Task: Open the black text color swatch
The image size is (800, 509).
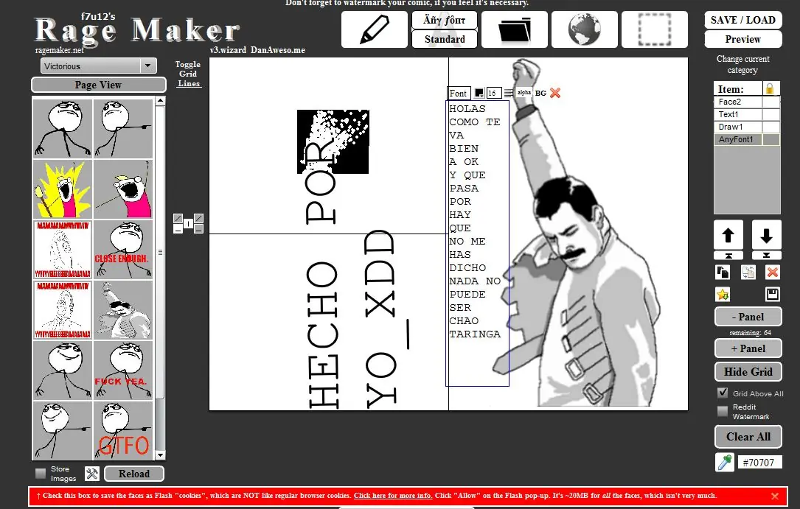Action: pos(479,94)
